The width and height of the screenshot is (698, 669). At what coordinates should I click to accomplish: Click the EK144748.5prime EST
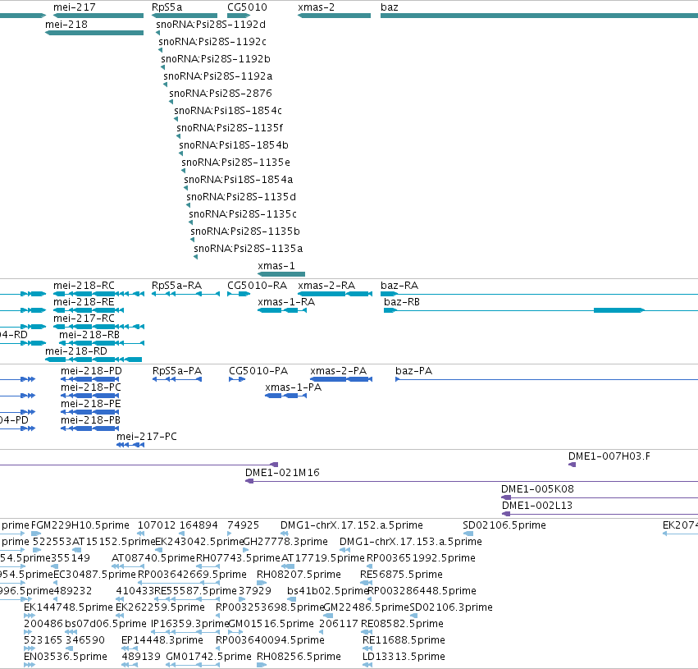(30, 616)
